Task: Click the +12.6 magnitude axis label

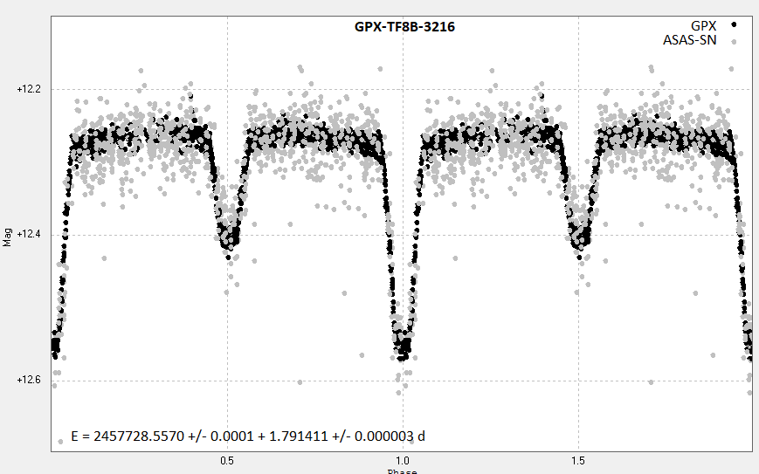Action: point(29,380)
